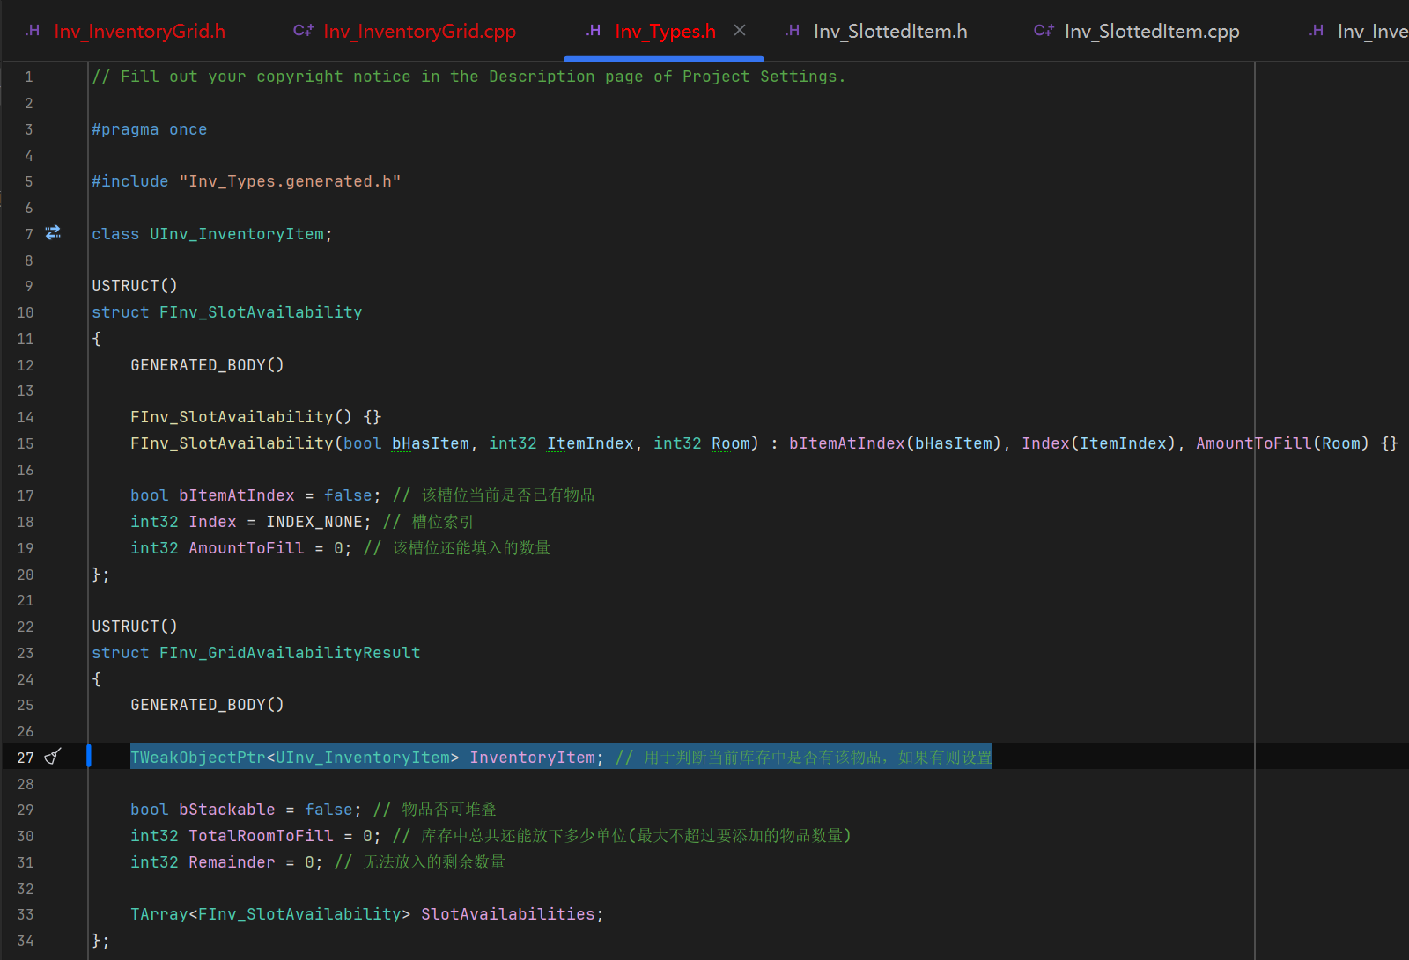Click the comment '物品否可堆叠' on line 29
This screenshot has height=960, width=1409.
(x=449, y=810)
